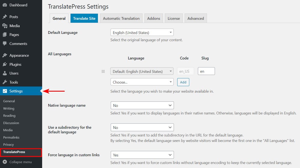Open the License tab
Screen dimensions: 300x168
coord(174,18)
